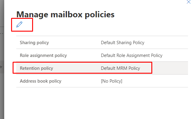191x119 pixels.
Task: Select the Sharing policy label
Action: click(34, 43)
